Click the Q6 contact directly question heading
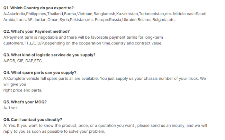The image size is (225, 140). (x=33, y=120)
